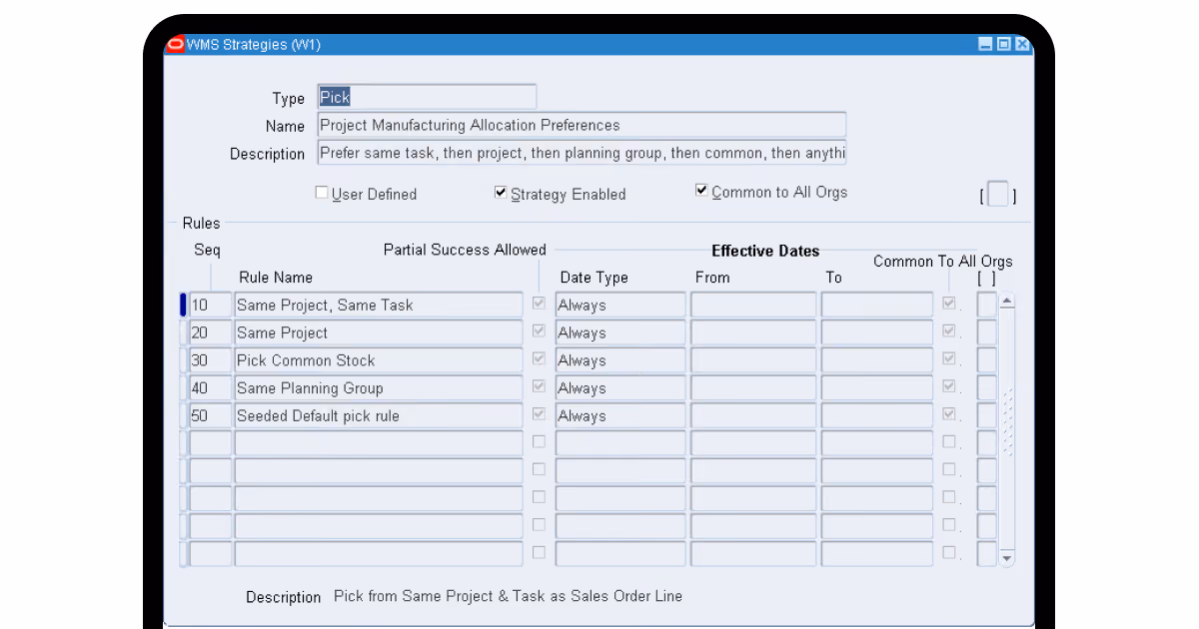The width and height of the screenshot is (1199, 629).
Task: Click the Oracle icon in the title bar
Action: coord(175,44)
